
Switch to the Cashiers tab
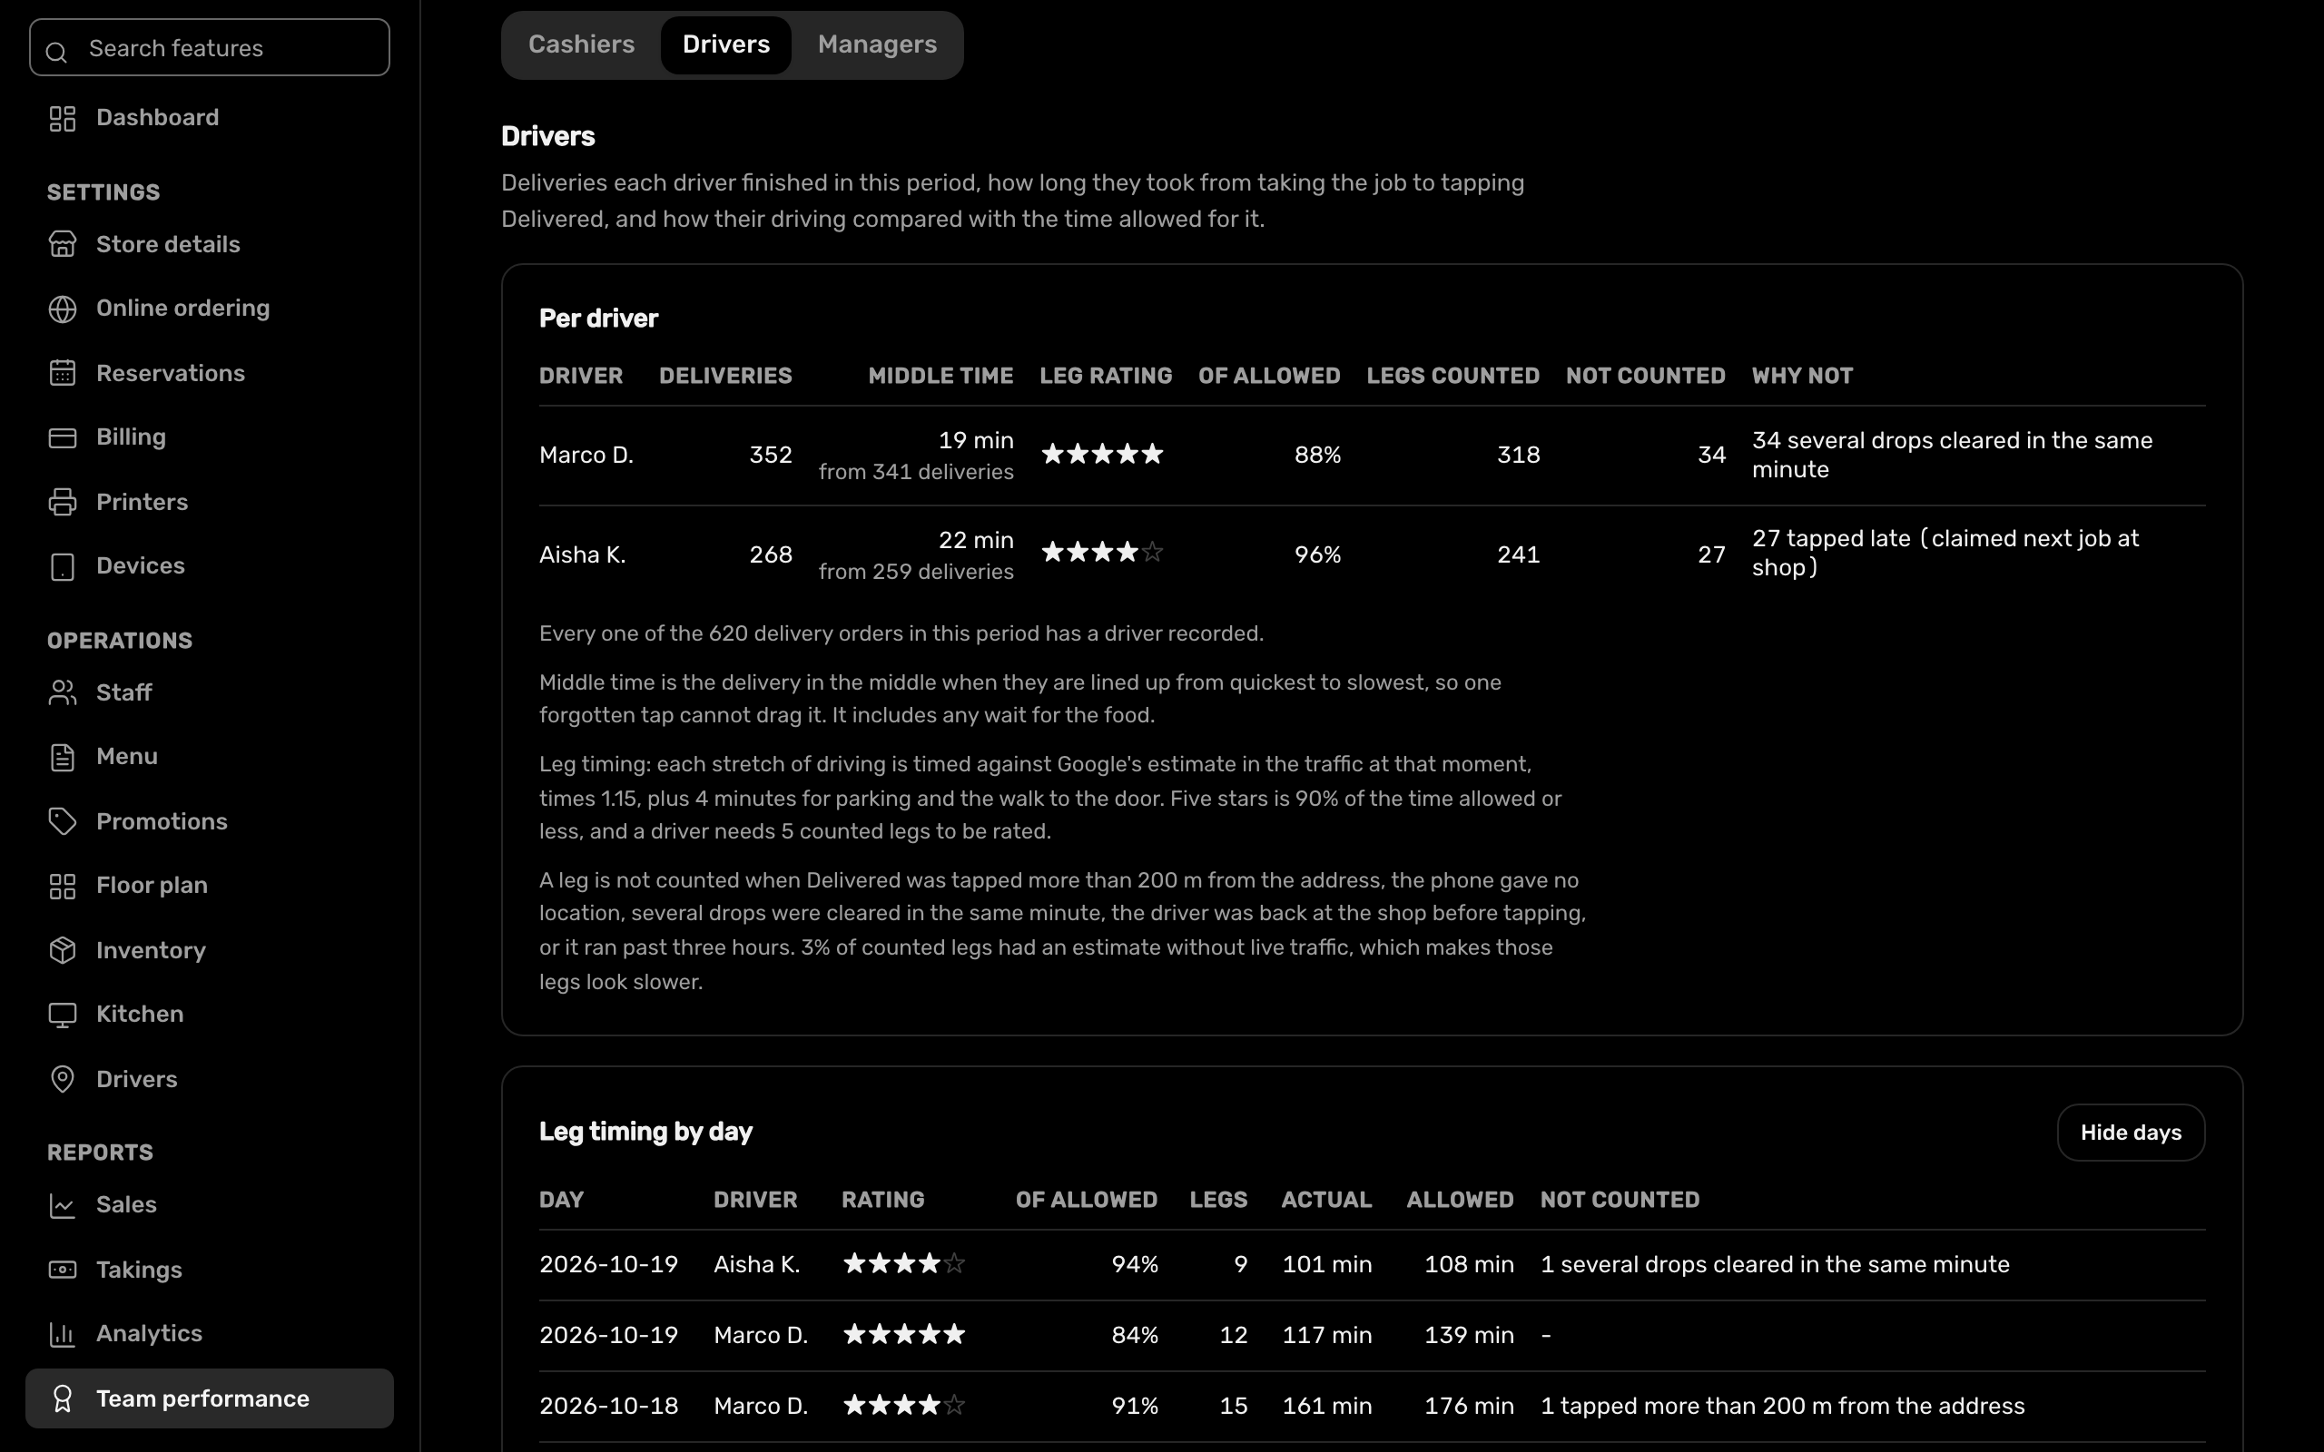tap(581, 45)
